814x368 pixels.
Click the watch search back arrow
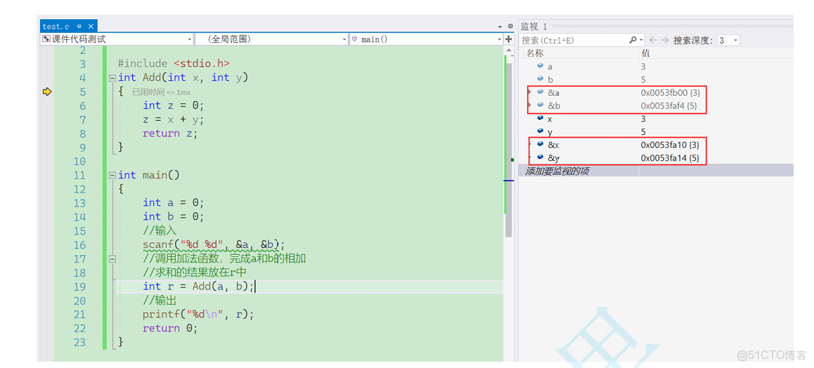[x=653, y=40]
